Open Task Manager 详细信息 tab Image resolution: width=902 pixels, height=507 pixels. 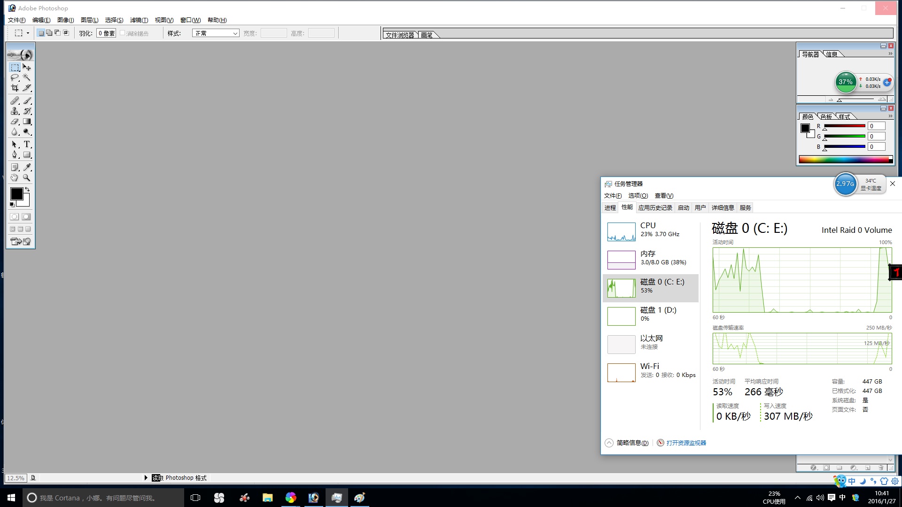723,207
